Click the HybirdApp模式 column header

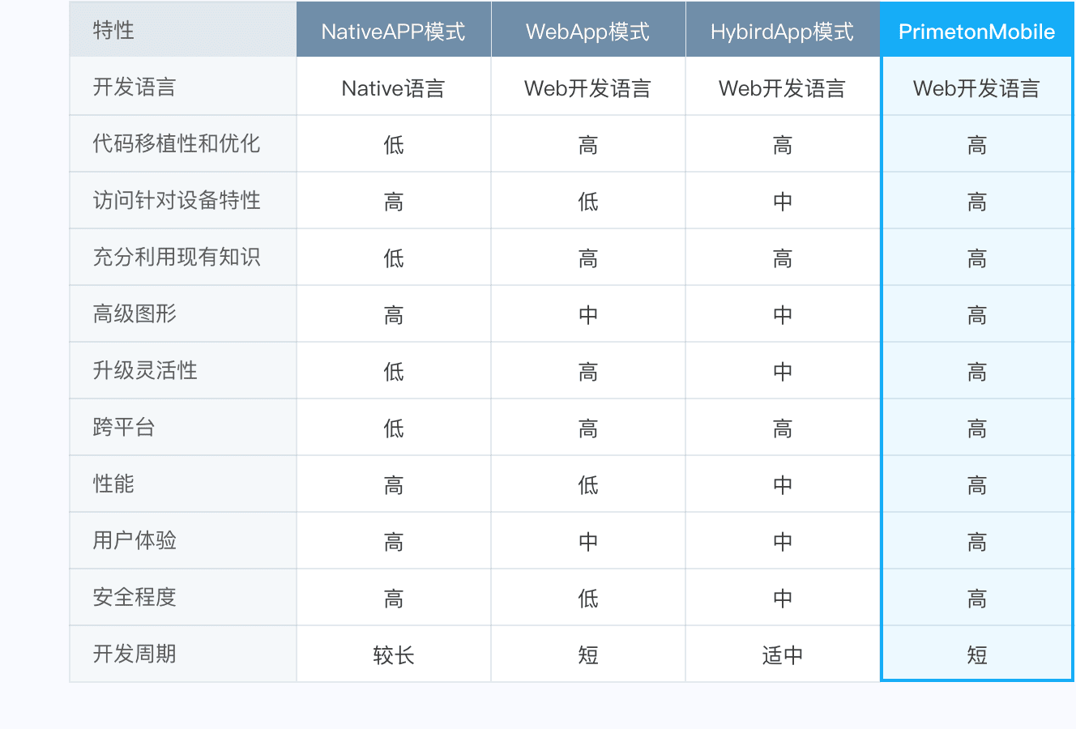782,32
